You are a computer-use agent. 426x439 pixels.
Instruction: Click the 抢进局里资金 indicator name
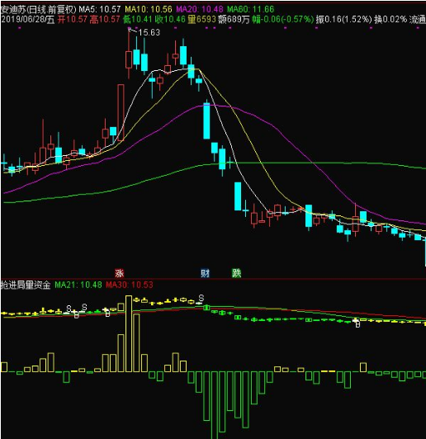tap(26, 285)
